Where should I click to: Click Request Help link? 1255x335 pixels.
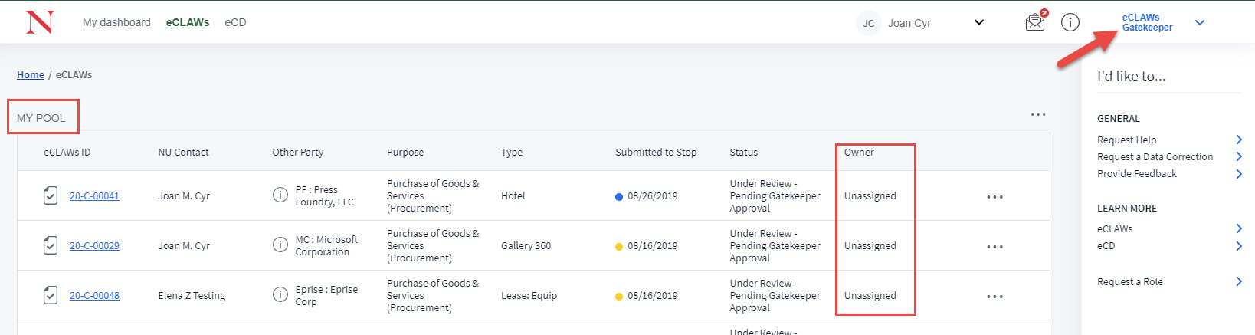(1126, 140)
